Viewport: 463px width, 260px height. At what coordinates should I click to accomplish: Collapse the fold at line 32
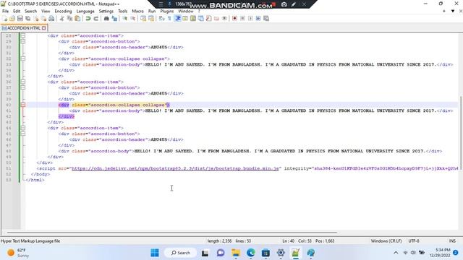coord(22,58)
